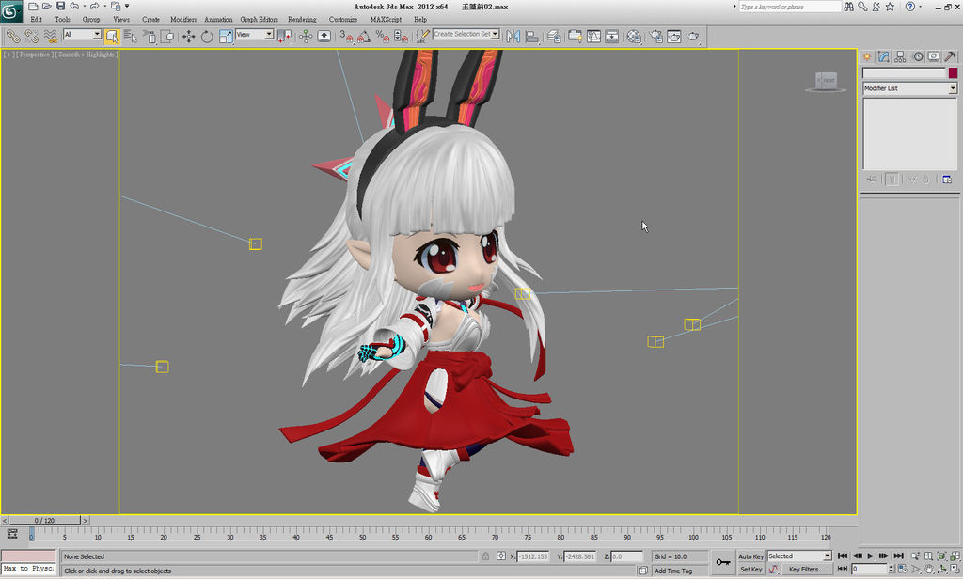Click Select and Manipulate icon
Image resolution: width=963 pixels, height=579 pixels.
click(x=306, y=37)
